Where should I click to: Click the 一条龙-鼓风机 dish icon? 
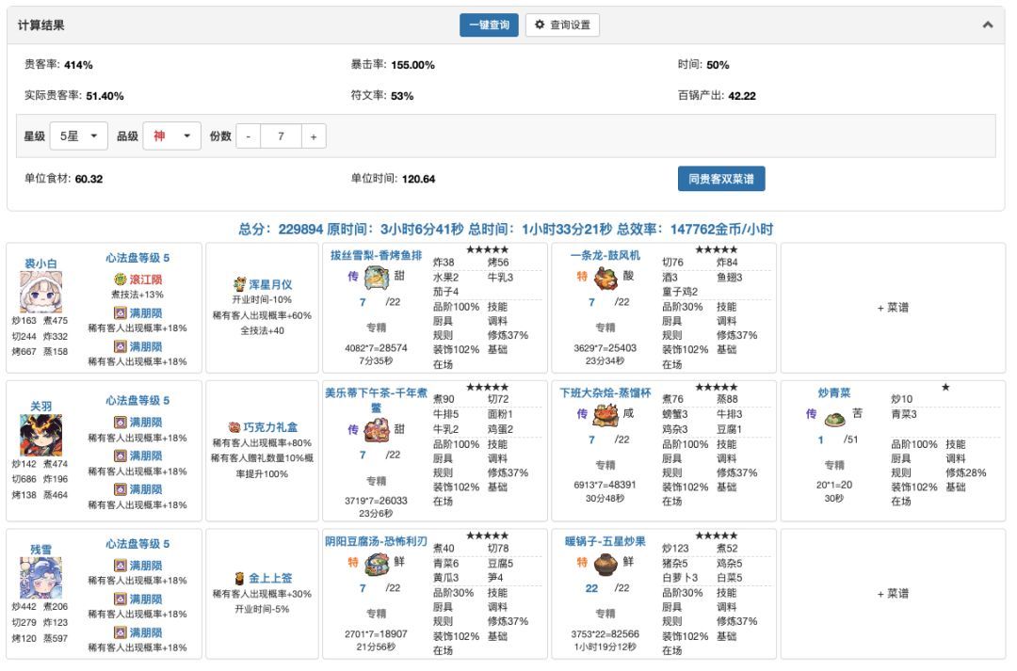[605, 278]
